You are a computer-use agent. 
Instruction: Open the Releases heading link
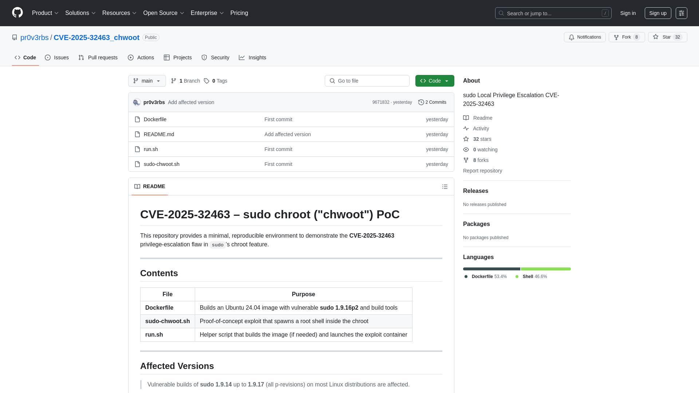(x=475, y=191)
